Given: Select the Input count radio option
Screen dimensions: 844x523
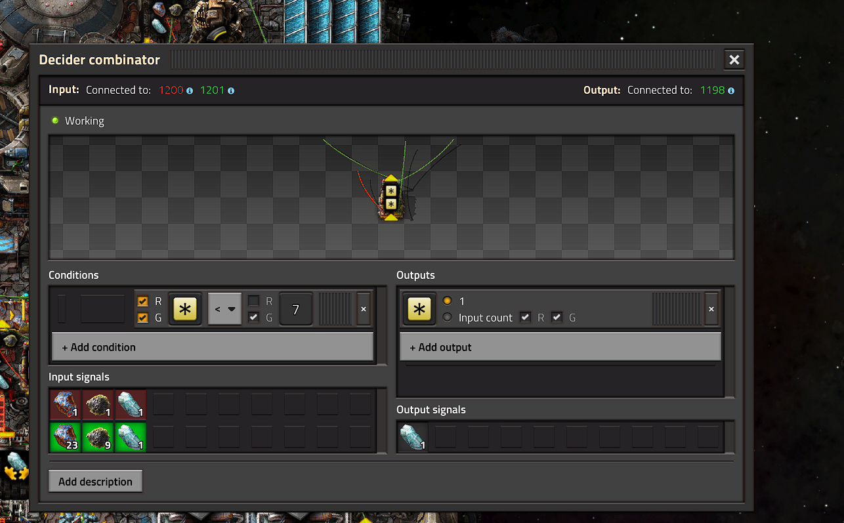Looking at the screenshot, I should click(448, 318).
